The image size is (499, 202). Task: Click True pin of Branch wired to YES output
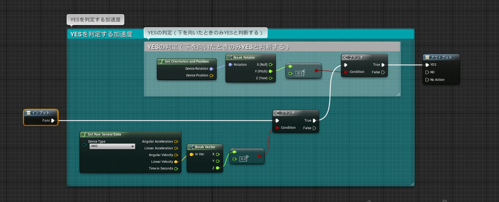click(x=383, y=65)
